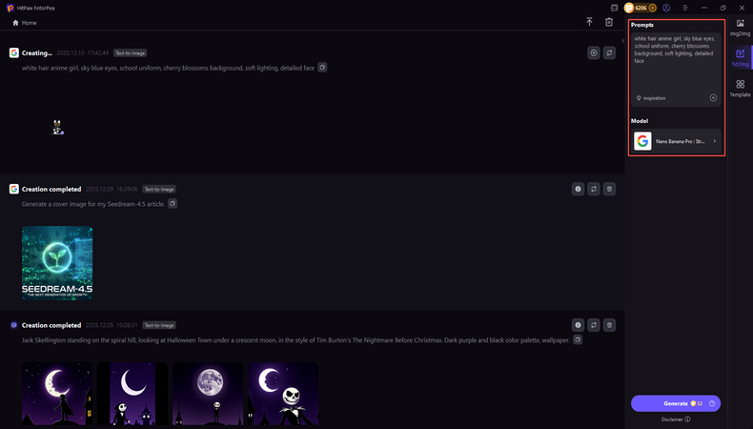Viewport: 753px width, 429px height.
Task: Open the SEEDREAM-4.5 cover thumbnail
Action: [x=57, y=263]
